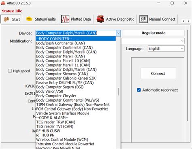Open the Modification dropdown
Viewport: 192px width, 149px height.
182,41
